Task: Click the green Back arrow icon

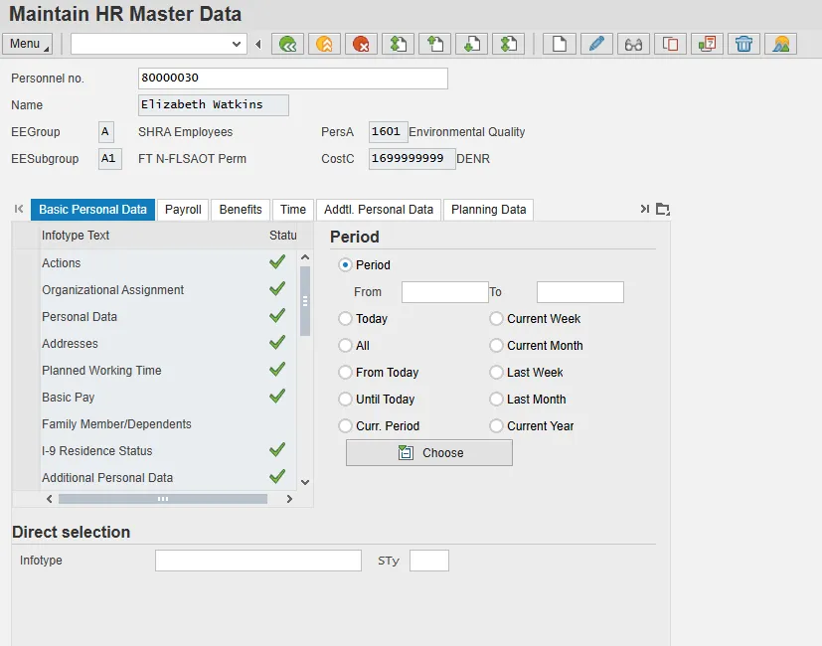Action: 288,44
